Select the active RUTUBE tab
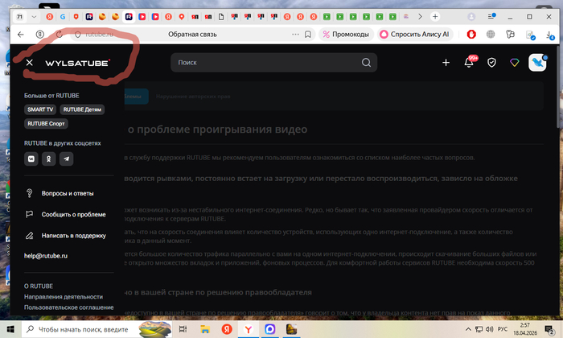 point(129,17)
